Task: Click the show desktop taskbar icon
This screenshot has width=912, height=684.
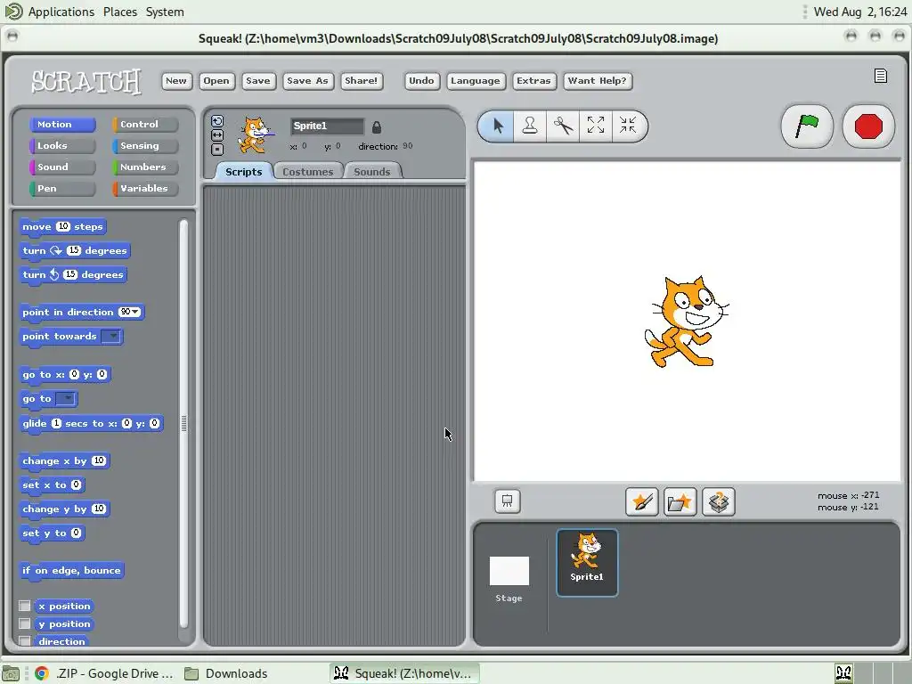Action: pyautogui.click(x=11, y=673)
